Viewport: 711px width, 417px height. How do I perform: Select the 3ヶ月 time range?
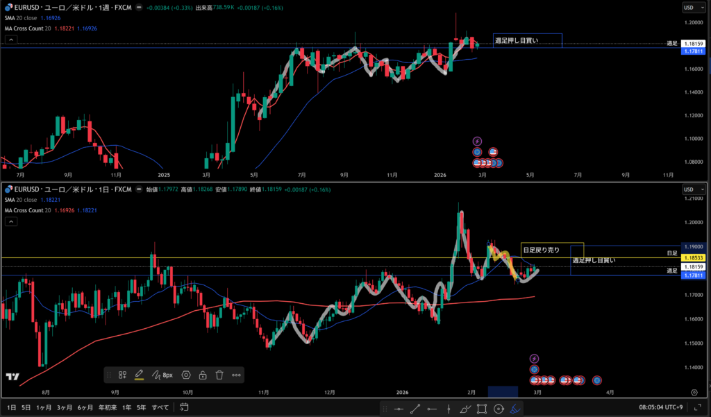tap(64, 408)
